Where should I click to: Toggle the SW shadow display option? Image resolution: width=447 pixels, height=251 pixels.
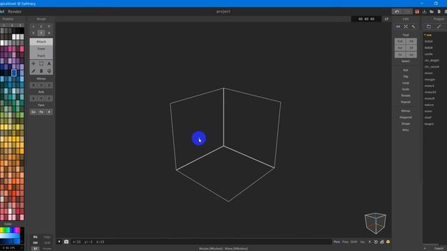[36, 243]
